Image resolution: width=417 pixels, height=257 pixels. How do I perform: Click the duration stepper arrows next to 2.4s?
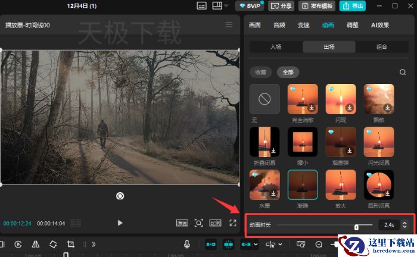(404, 225)
